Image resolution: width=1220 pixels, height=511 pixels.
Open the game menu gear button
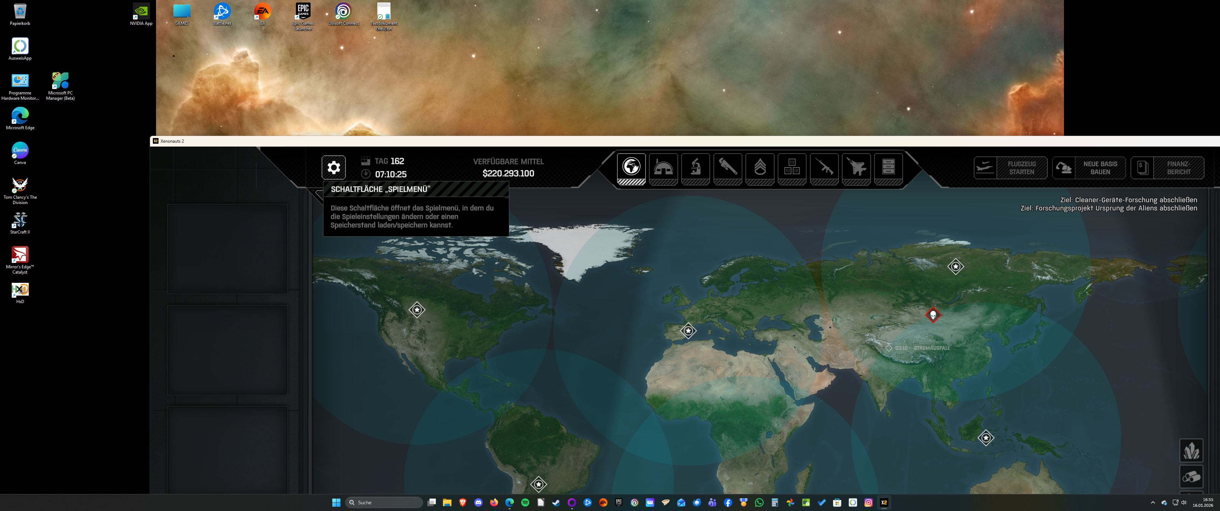coord(333,167)
